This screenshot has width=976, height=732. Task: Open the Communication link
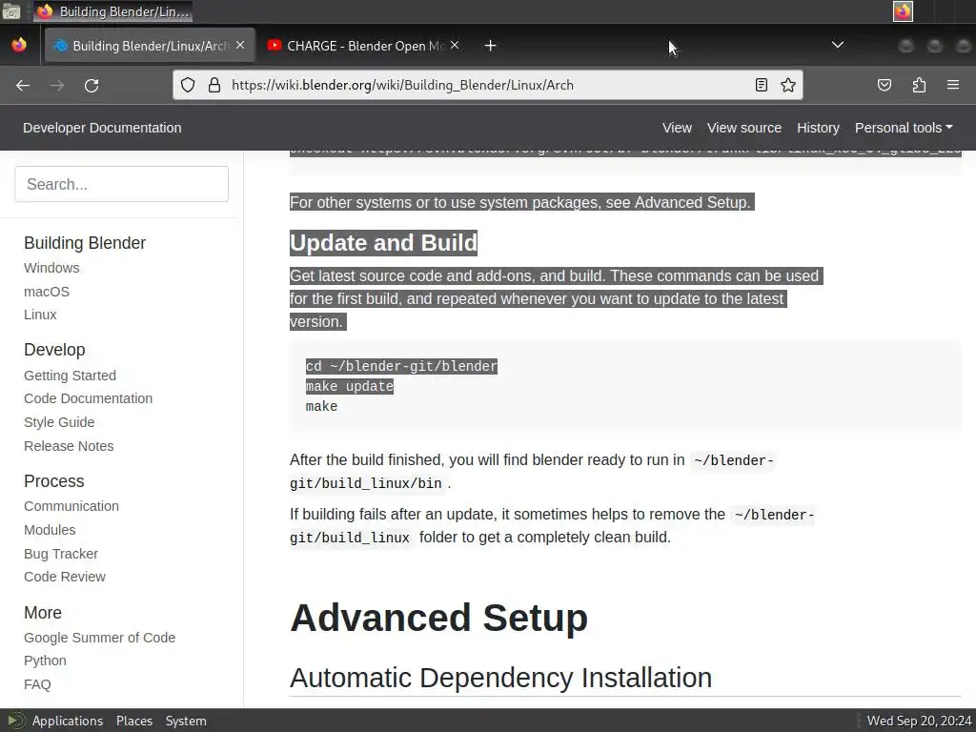click(71, 506)
